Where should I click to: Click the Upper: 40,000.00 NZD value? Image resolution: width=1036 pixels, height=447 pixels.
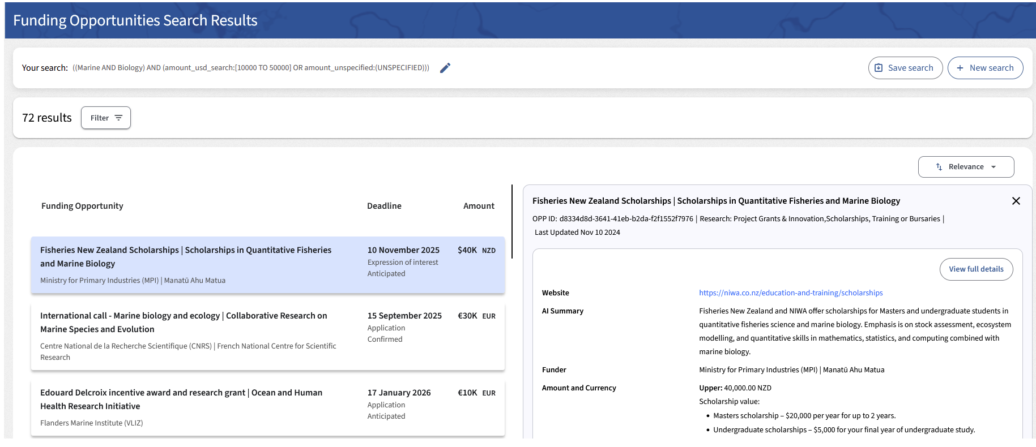pos(735,388)
